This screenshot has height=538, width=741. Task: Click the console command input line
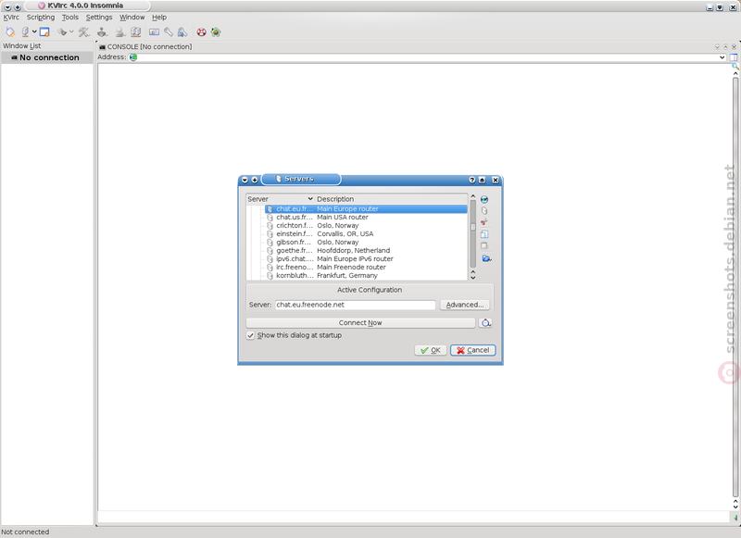[413, 518]
